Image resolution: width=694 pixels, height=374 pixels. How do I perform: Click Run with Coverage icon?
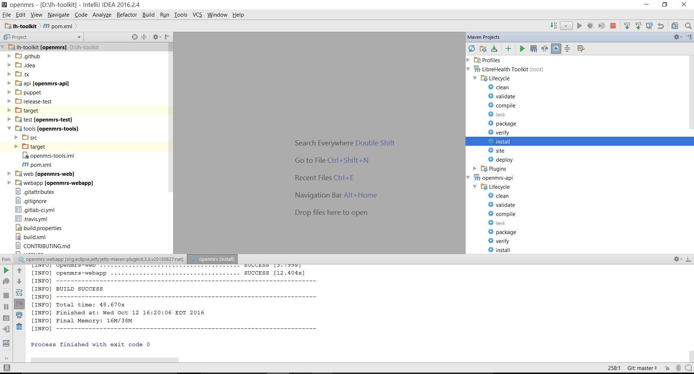point(601,26)
